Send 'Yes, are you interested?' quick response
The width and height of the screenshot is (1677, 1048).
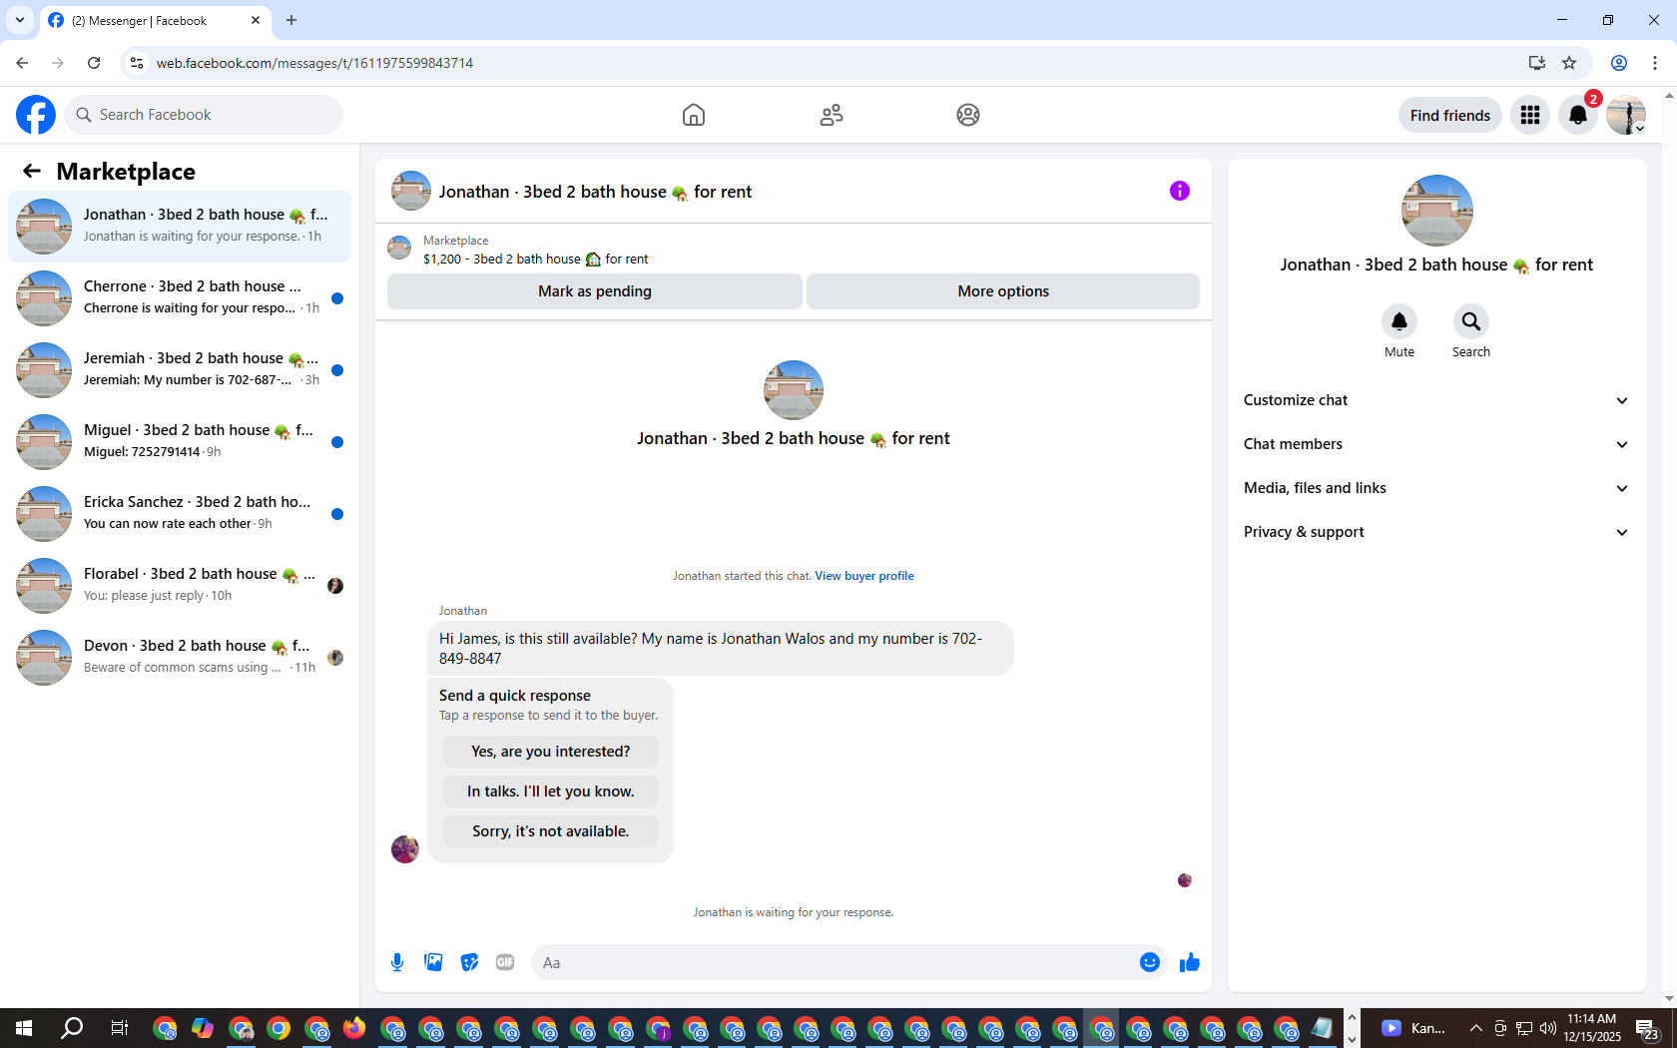pyautogui.click(x=551, y=752)
